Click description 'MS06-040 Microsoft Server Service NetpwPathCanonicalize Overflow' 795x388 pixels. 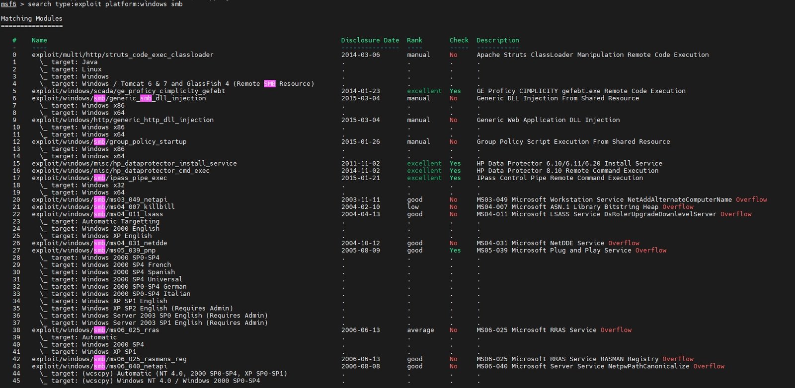(601, 366)
